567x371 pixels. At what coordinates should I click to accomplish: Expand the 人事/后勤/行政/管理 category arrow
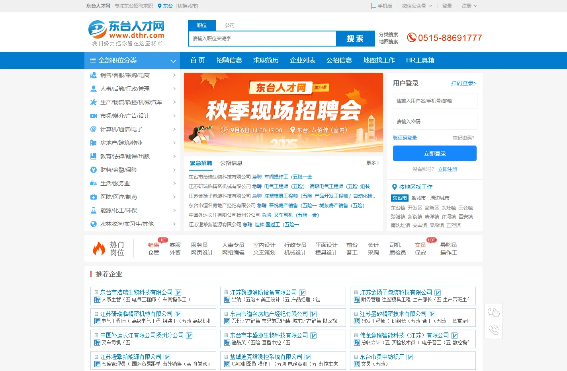174,89
